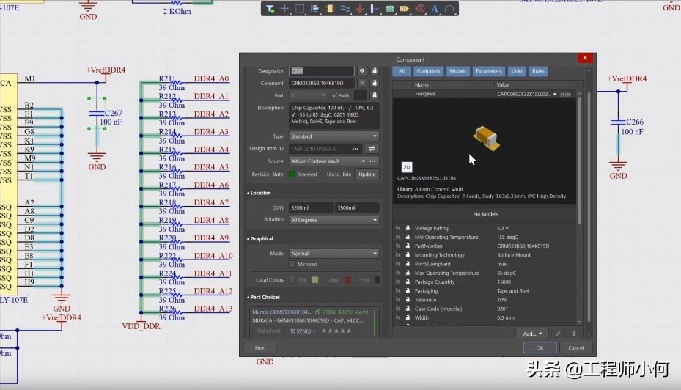The height and width of the screenshot is (390, 681).
Task: Lock the Comment field
Action: click(375, 83)
